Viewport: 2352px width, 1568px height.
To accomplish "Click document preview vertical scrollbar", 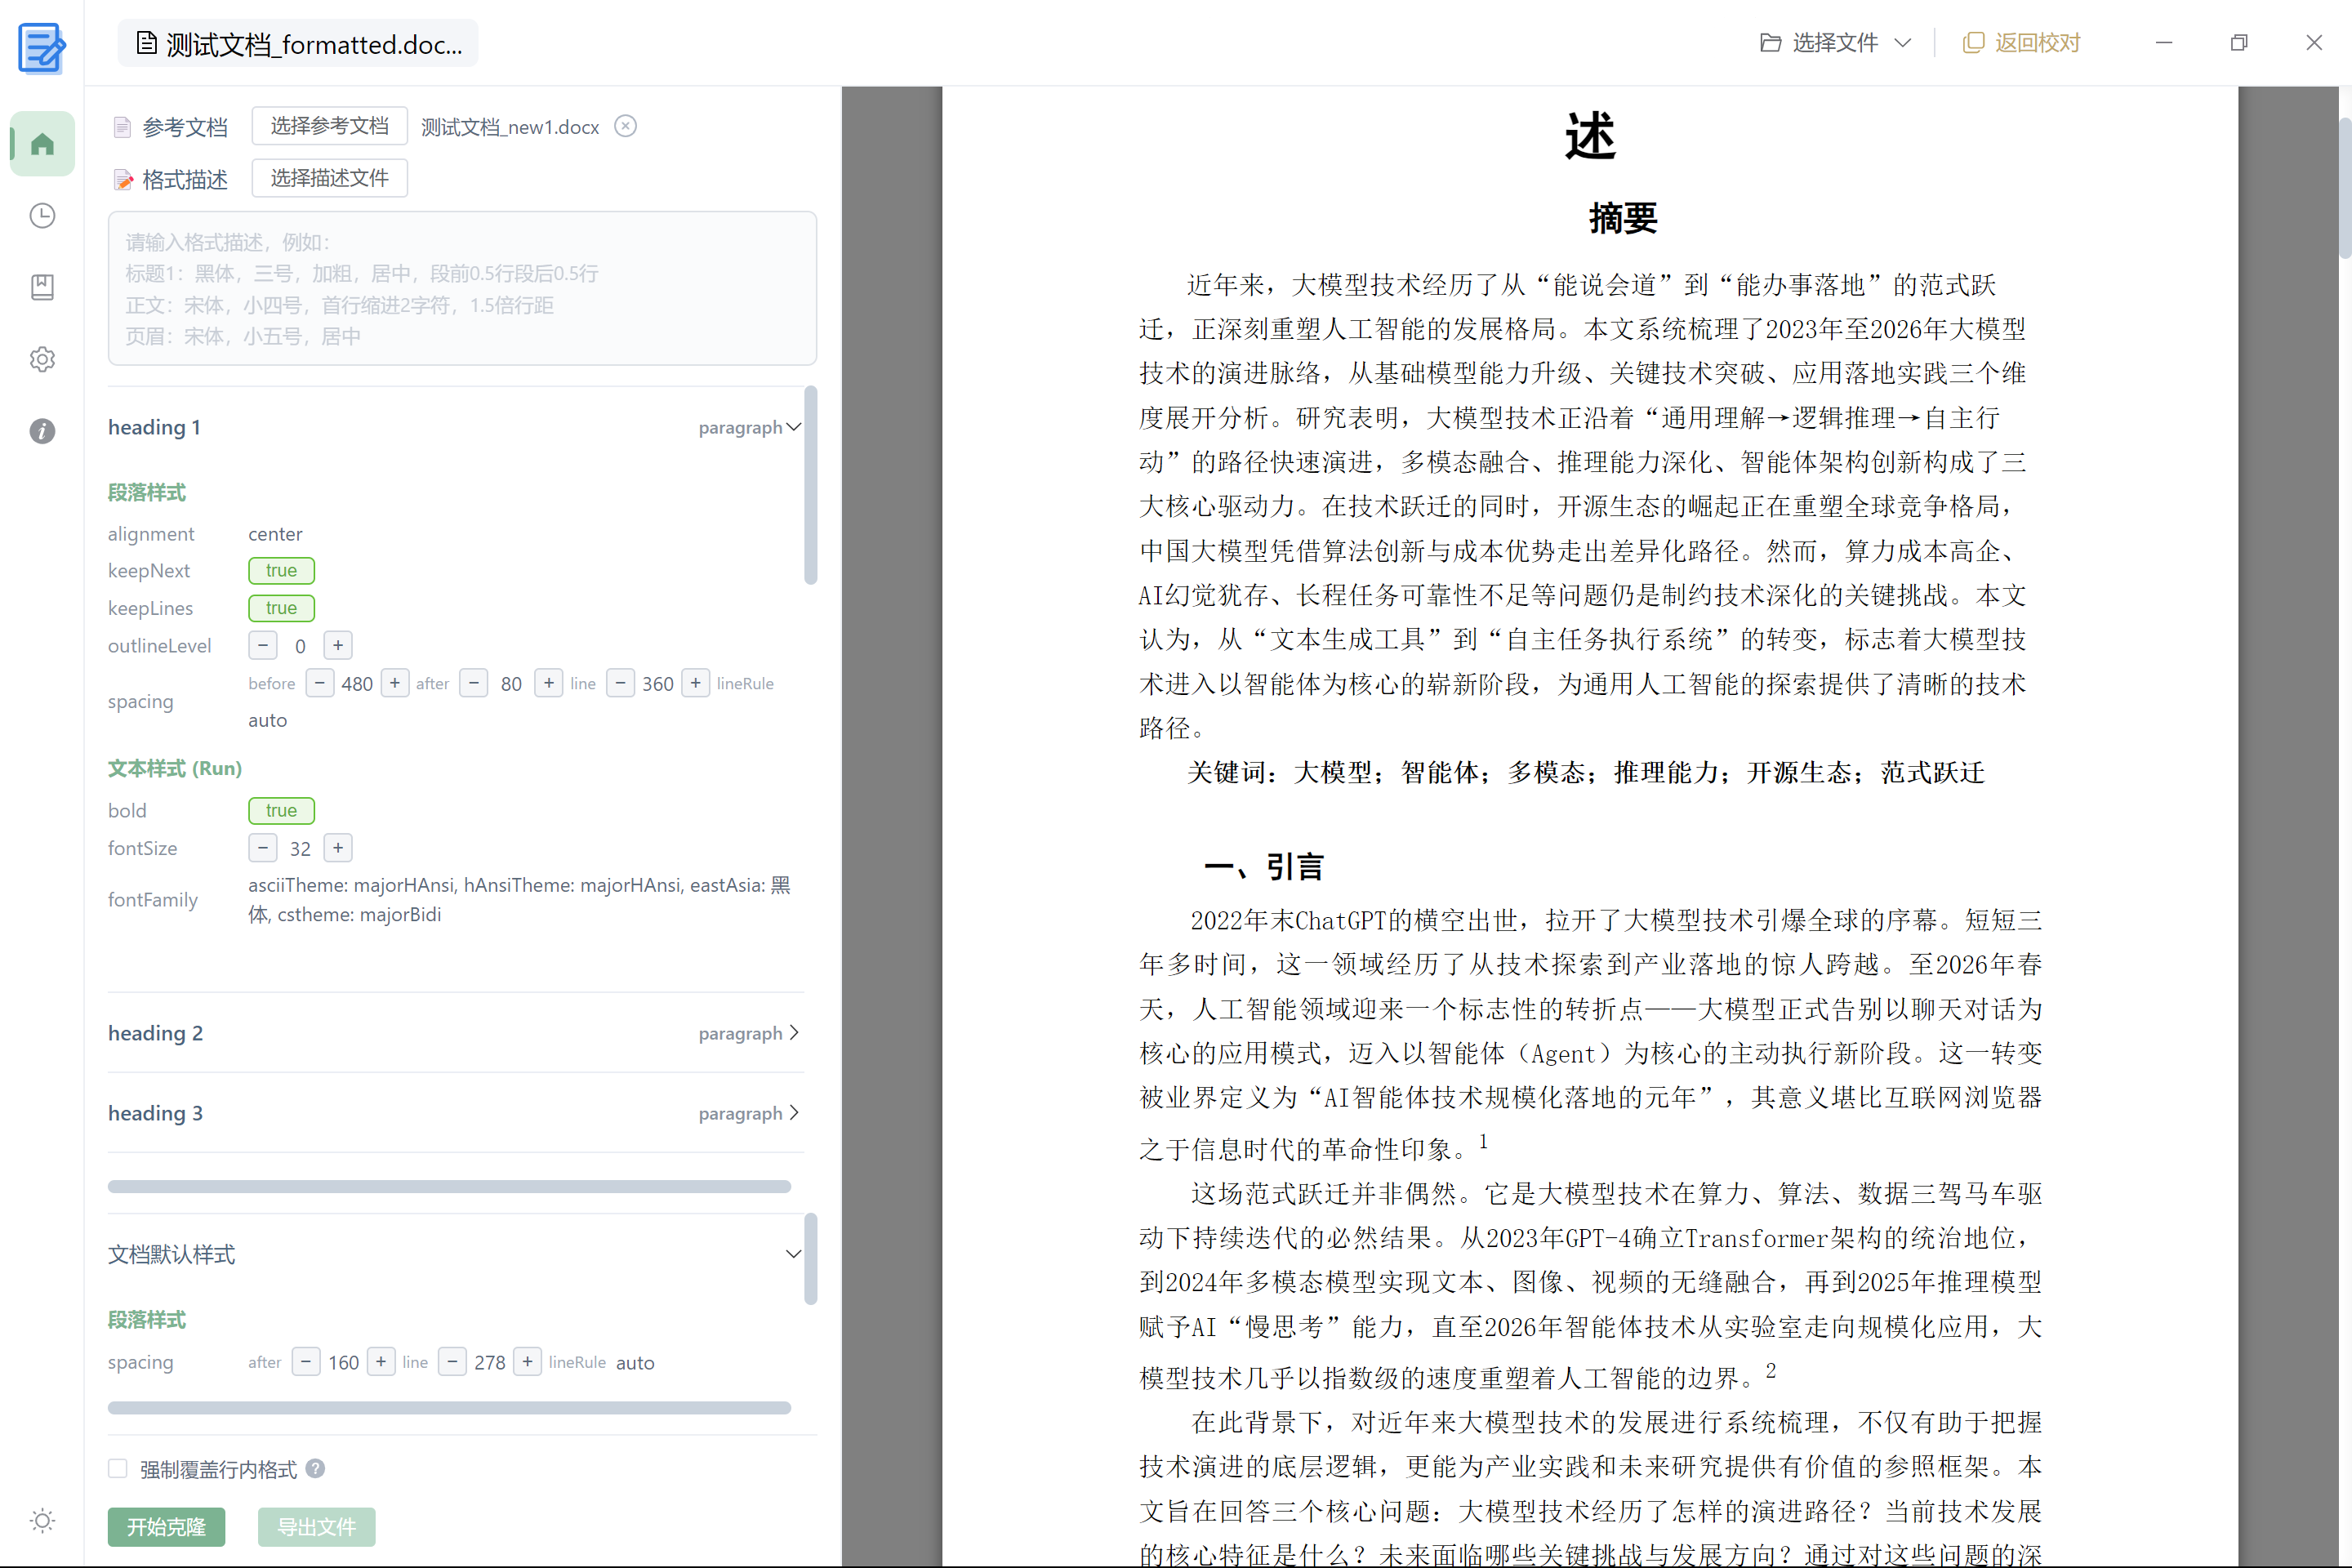I will [x=2344, y=188].
